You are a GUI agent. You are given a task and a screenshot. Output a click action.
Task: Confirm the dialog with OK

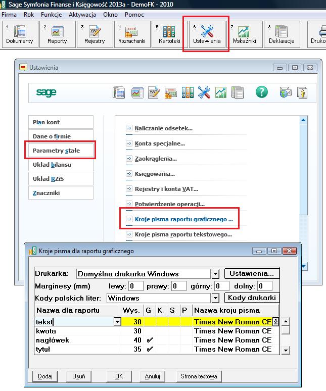[119, 376]
